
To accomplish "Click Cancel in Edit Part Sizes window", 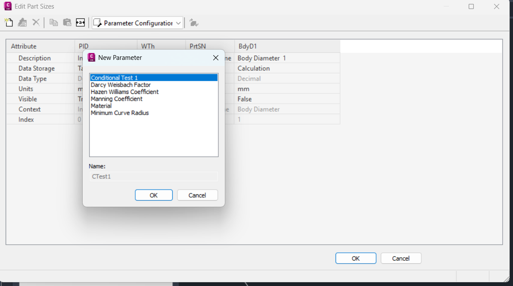I will pyautogui.click(x=401, y=258).
